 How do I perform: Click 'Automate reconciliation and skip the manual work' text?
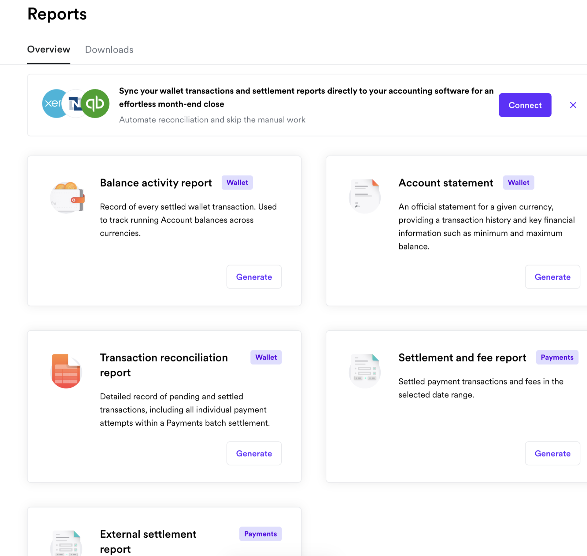point(212,120)
